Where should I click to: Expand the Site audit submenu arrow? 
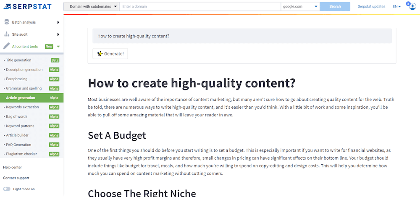point(58,34)
